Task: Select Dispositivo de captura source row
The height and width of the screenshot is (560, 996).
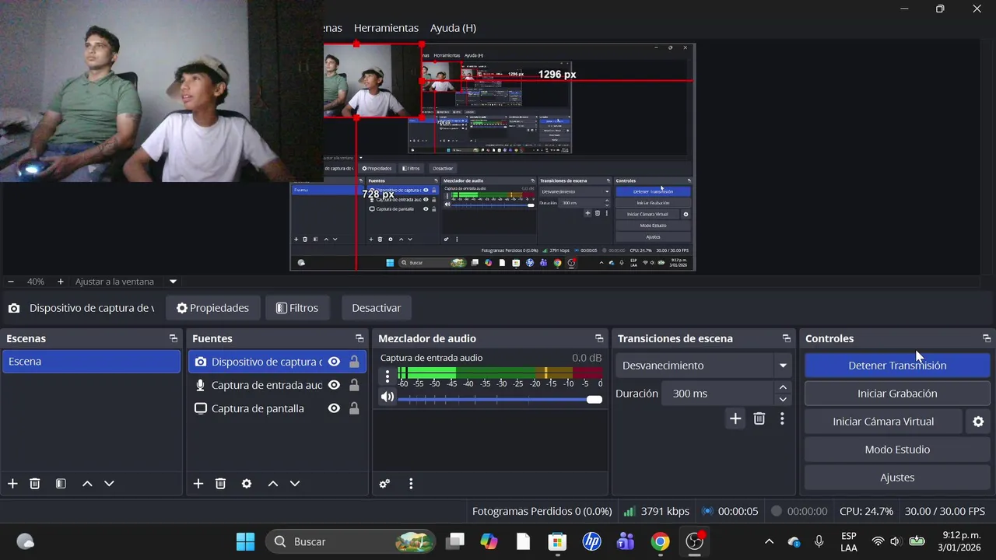Action: click(x=277, y=362)
